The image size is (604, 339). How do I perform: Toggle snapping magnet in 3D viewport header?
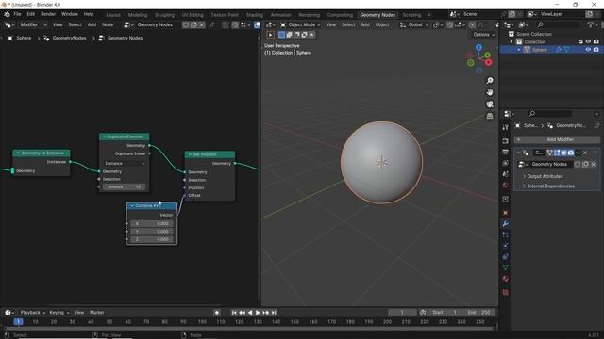coord(449,25)
